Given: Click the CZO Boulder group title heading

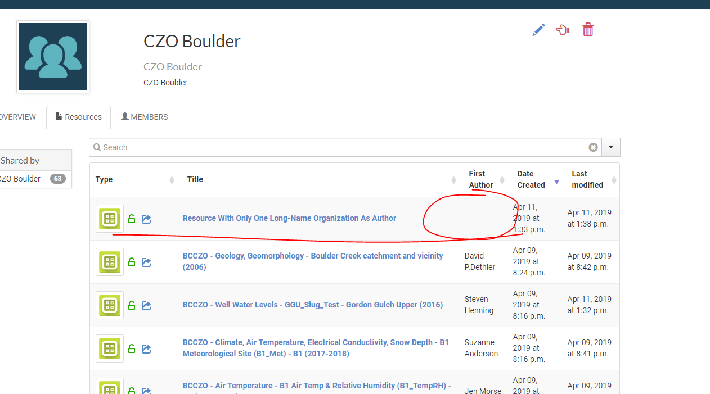Looking at the screenshot, I should 192,41.
